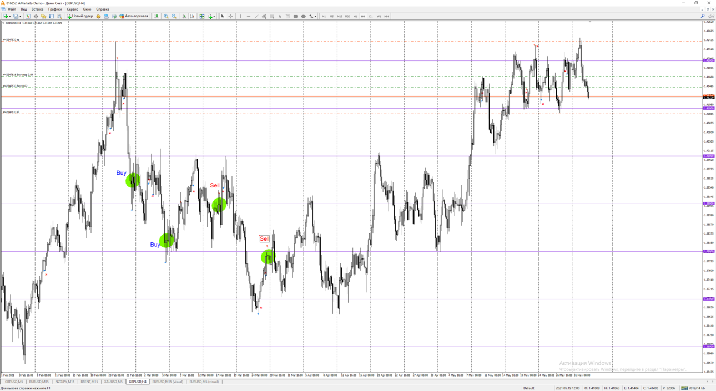
Task: Open the Справка menu
Action: tap(103, 9)
